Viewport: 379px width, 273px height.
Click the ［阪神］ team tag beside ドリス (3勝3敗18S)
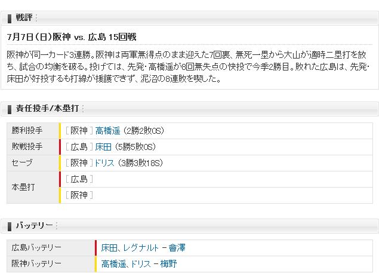point(79,163)
